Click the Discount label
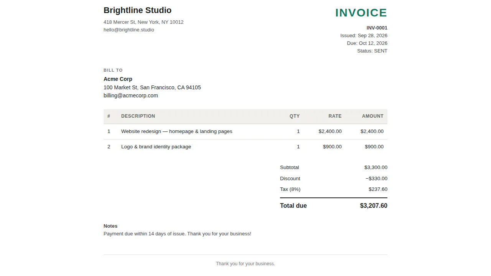491x276 pixels. (290, 179)
